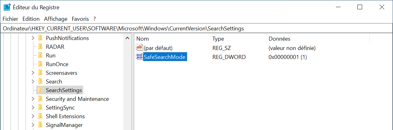Expand the PushNotifications key
Image resolution: width=393 pixels, height=130 pixels.
[33, 38]
